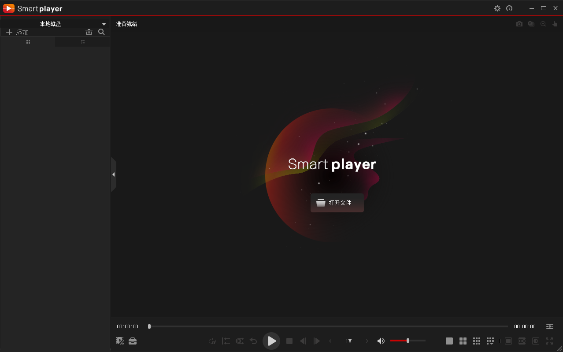
Task: Click the loop playback icon
Action: [212, 341]
